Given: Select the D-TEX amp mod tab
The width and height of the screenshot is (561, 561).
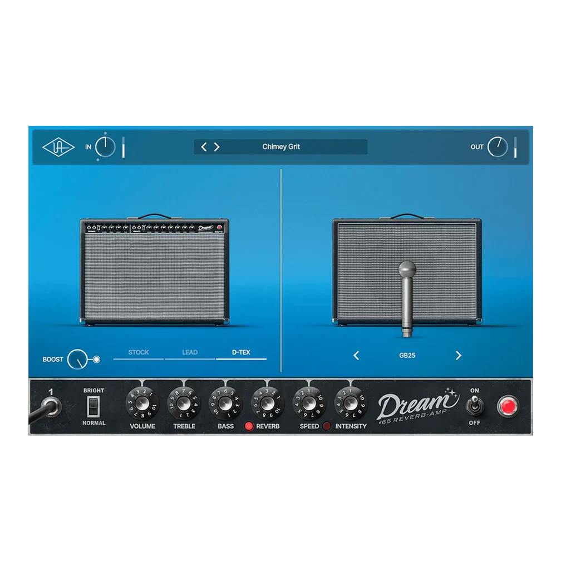Looking at the screenshot, I should (241, 353).
